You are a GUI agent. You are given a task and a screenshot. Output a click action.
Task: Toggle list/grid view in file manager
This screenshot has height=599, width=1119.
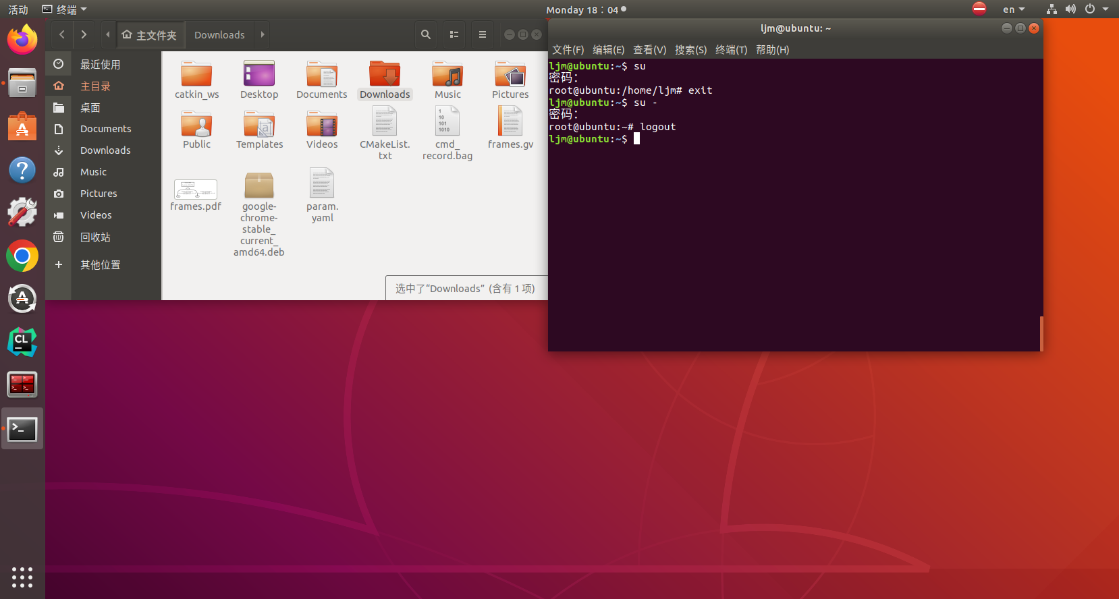pos(454,34)
